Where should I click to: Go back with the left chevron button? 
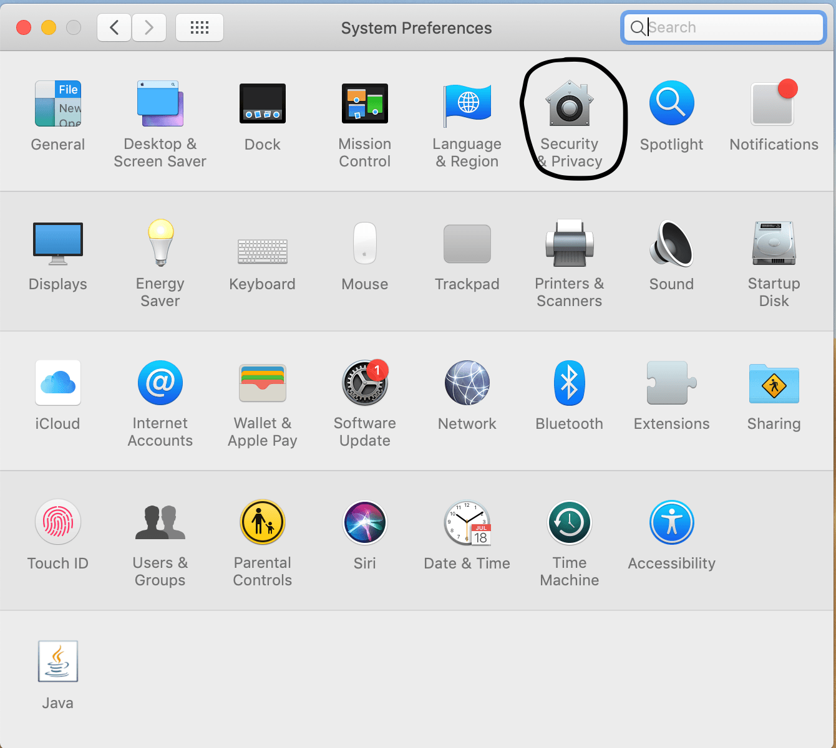[114, 27]
